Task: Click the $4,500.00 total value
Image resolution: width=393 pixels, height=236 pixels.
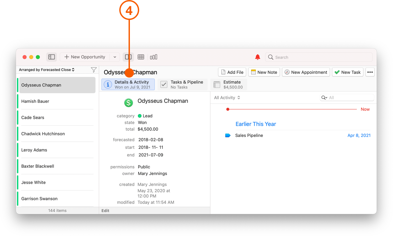Action: (x=148, y=129)
